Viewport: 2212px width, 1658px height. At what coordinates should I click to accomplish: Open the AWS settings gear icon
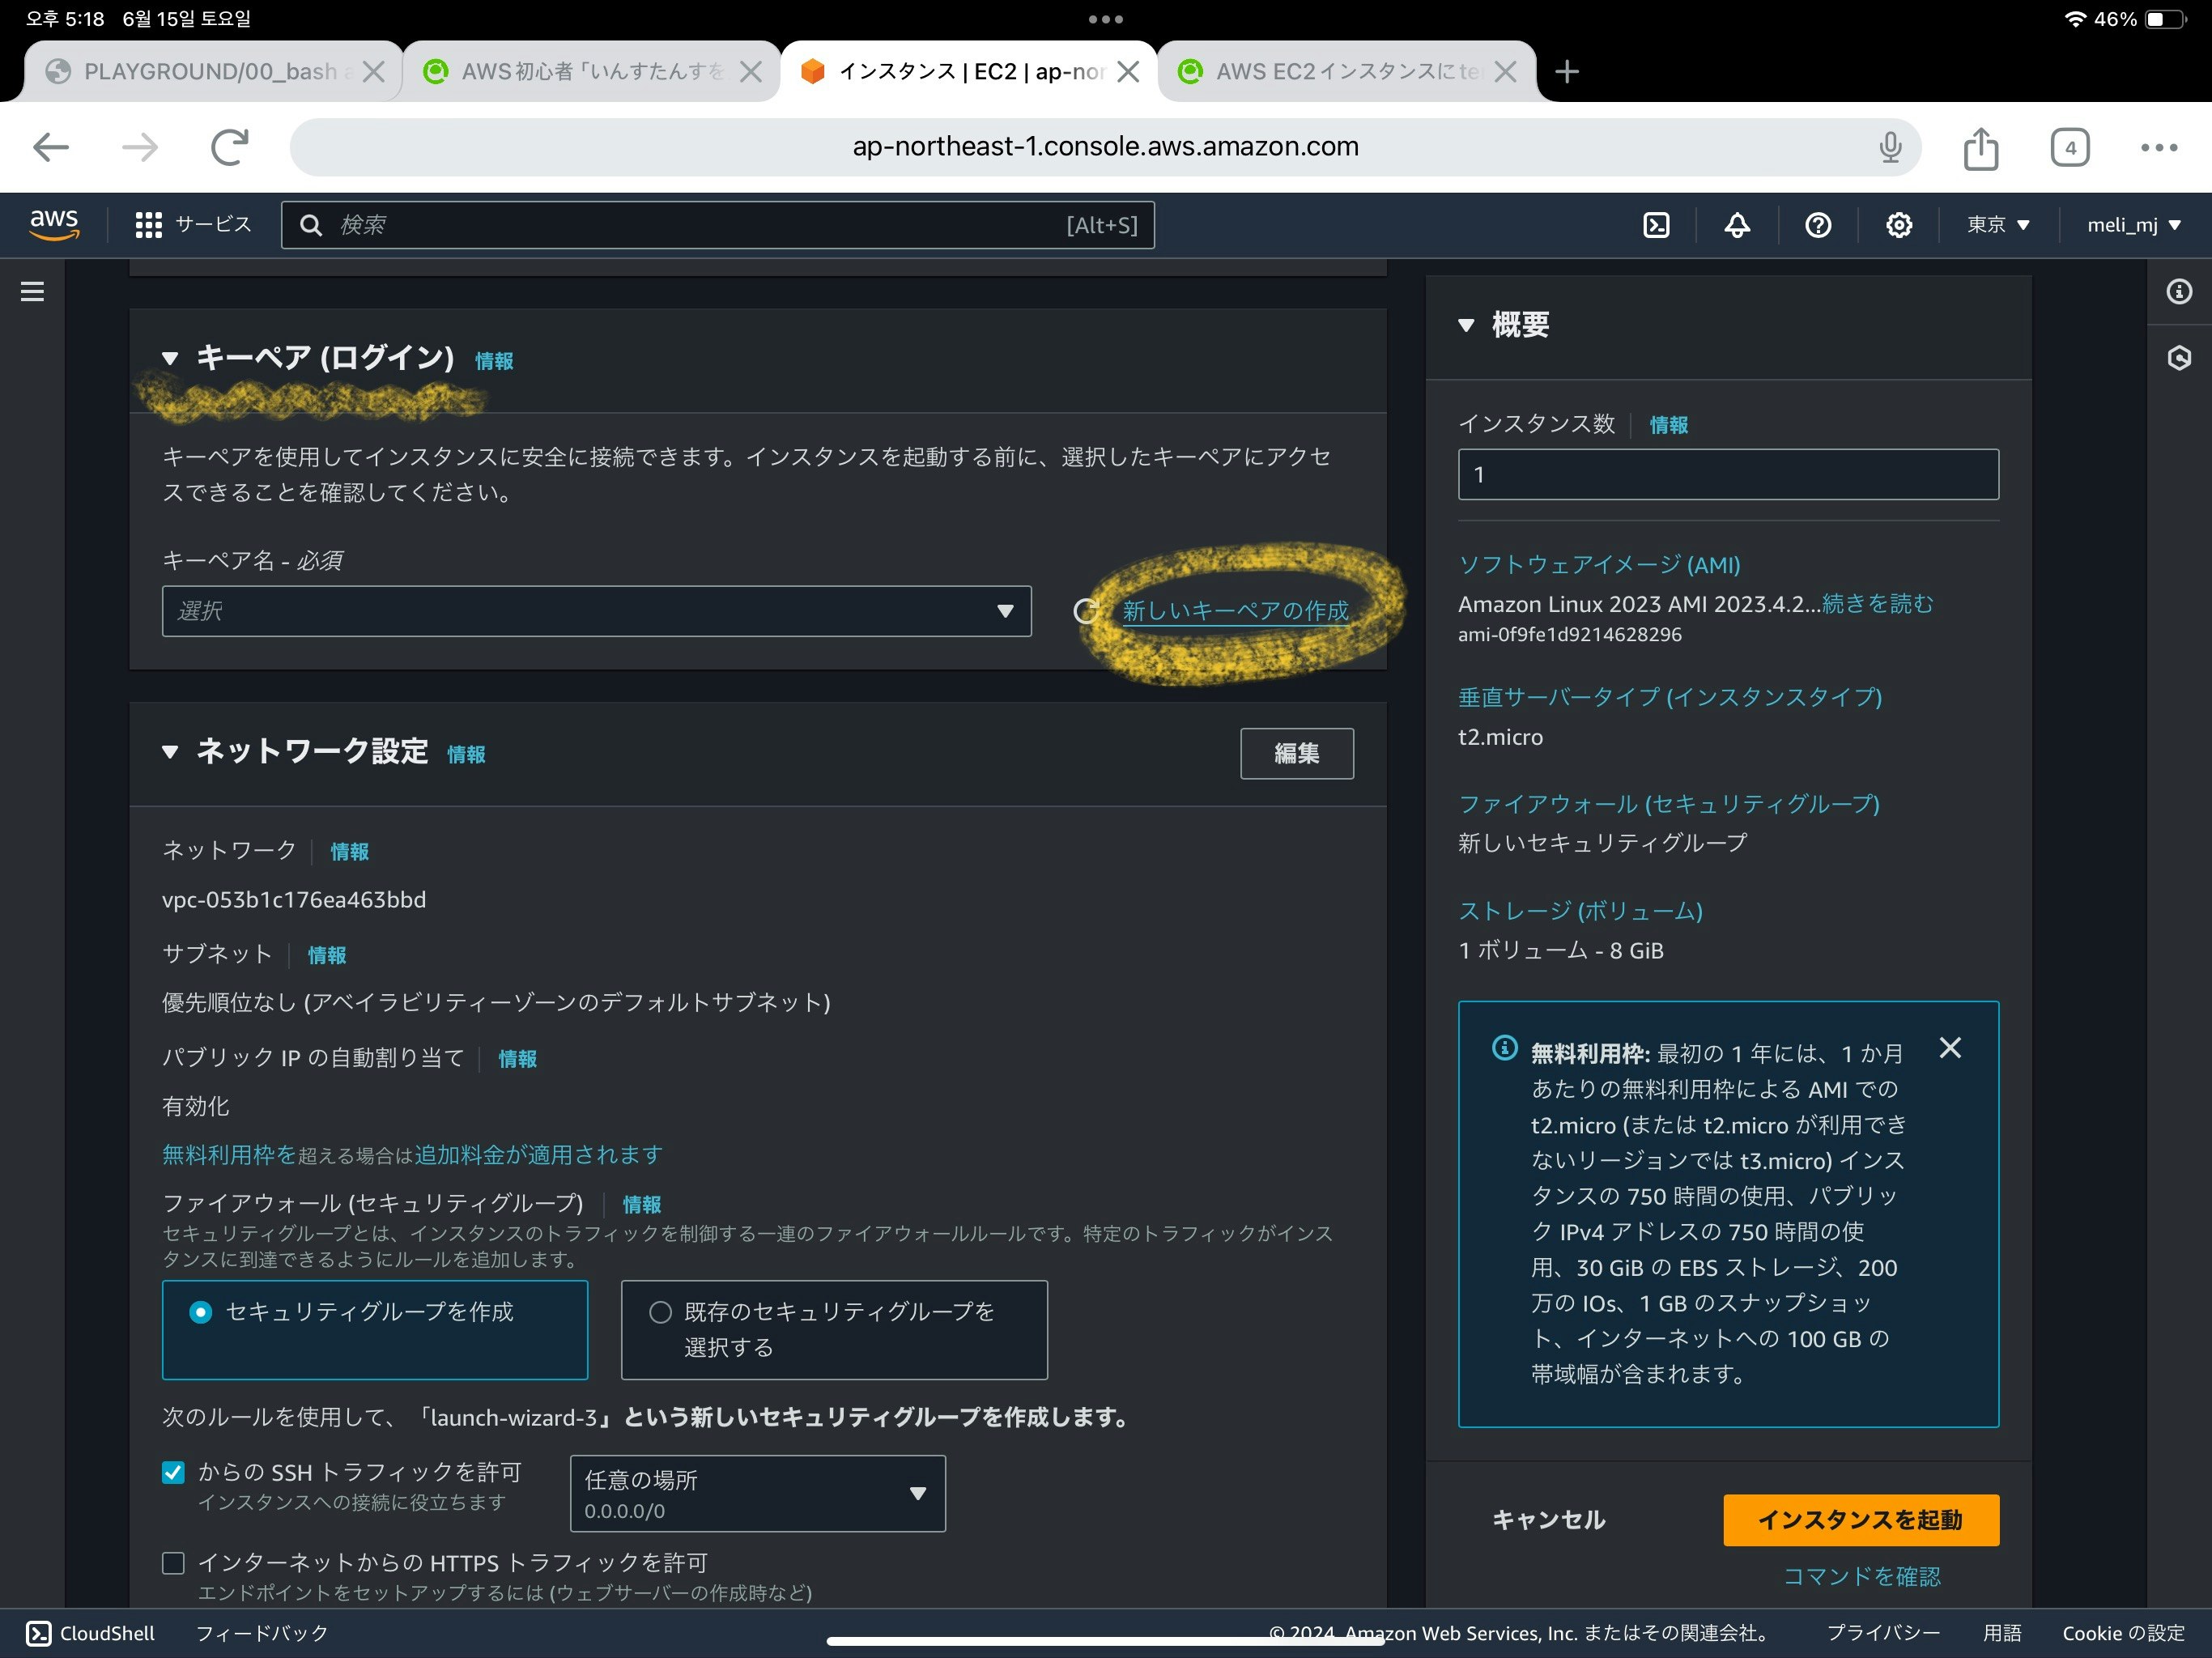pos(1898,225)
